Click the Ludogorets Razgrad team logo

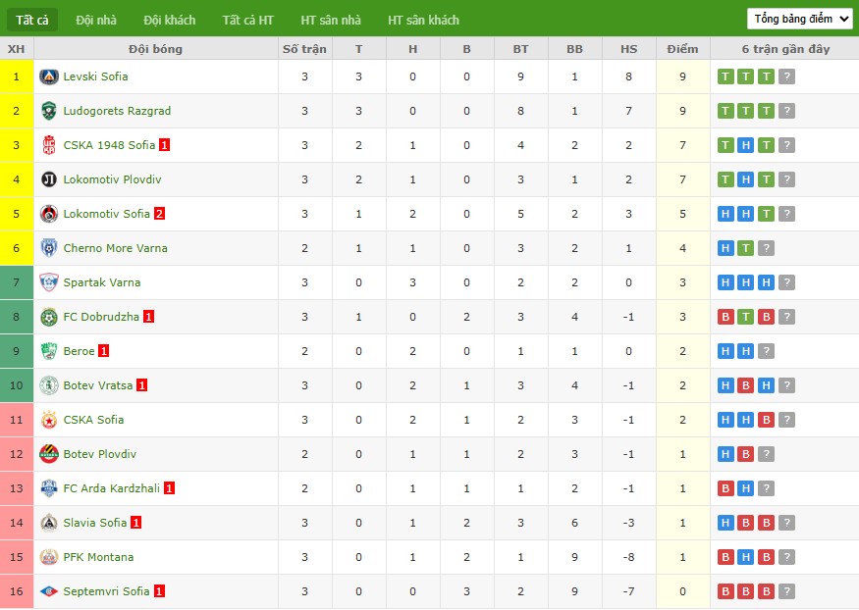49,111
